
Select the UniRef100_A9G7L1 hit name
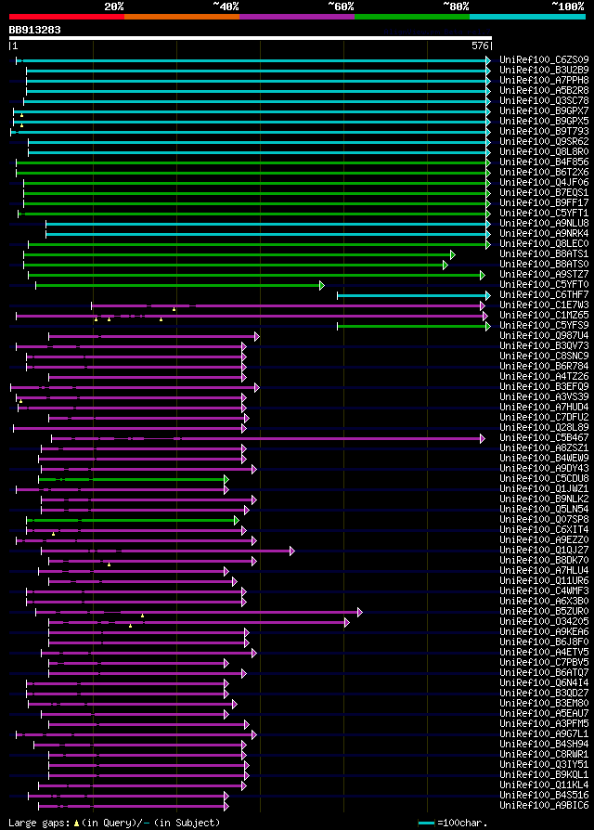coord(544,734)
